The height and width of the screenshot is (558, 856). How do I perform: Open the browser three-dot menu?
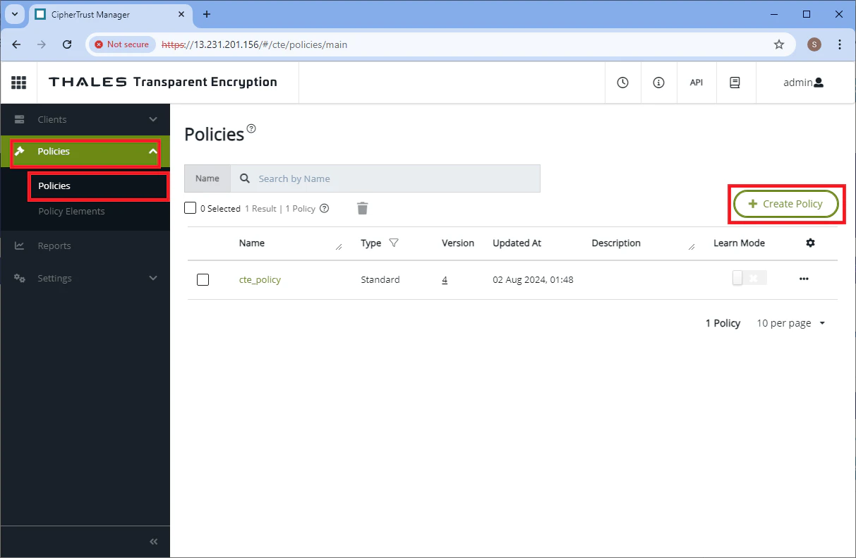point(840,44)
